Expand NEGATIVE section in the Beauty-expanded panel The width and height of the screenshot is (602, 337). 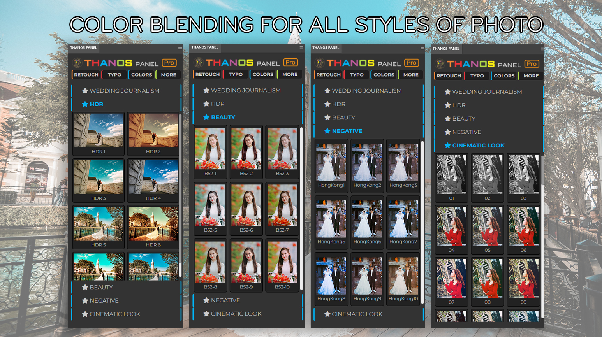[x=248, y=300]
